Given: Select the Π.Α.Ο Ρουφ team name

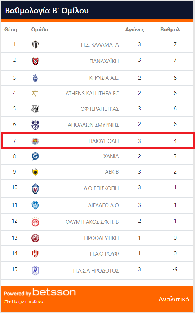Looking at the screenshot, I should pos(104,254).
